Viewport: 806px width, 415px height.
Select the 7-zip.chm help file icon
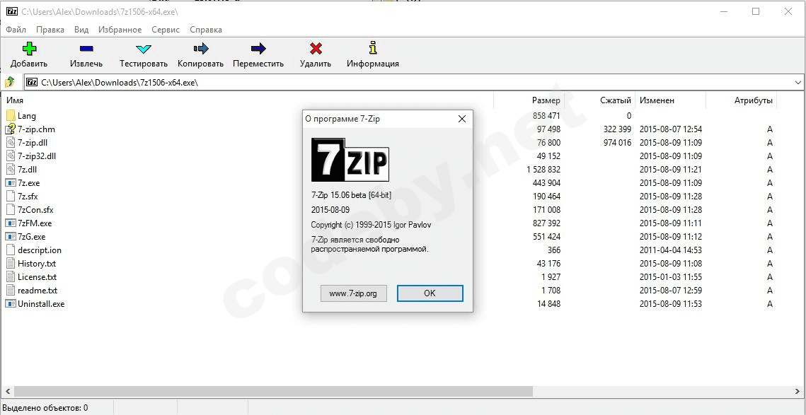pos(11,129)
